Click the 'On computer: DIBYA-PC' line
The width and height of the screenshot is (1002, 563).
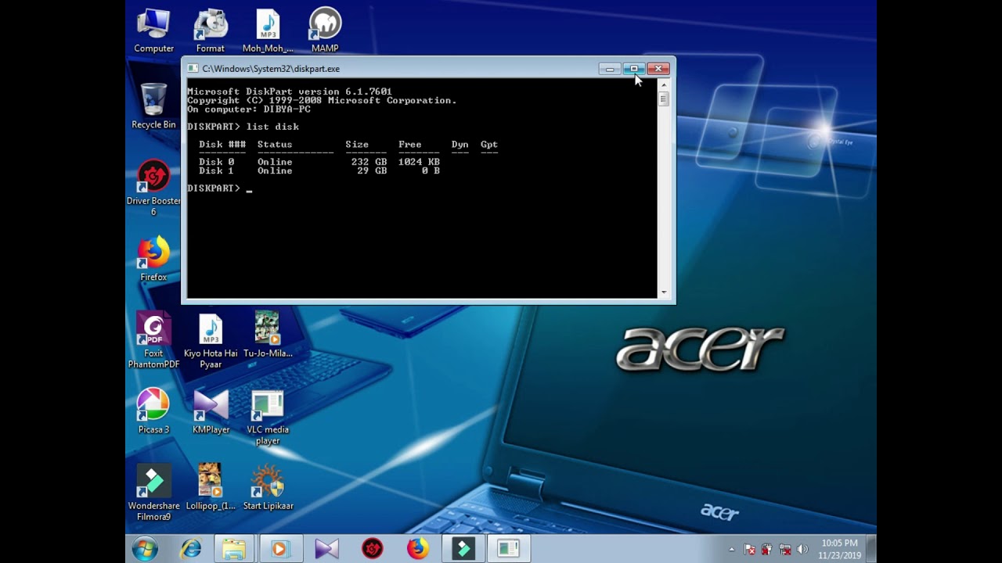[x=249, y=109]
